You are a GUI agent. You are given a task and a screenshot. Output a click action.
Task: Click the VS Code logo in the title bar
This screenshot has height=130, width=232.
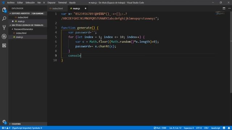[3, 3]
